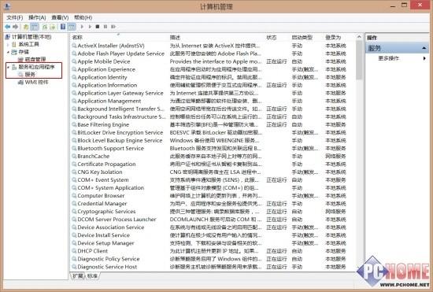Open the 帮助(H) menu

83,17
